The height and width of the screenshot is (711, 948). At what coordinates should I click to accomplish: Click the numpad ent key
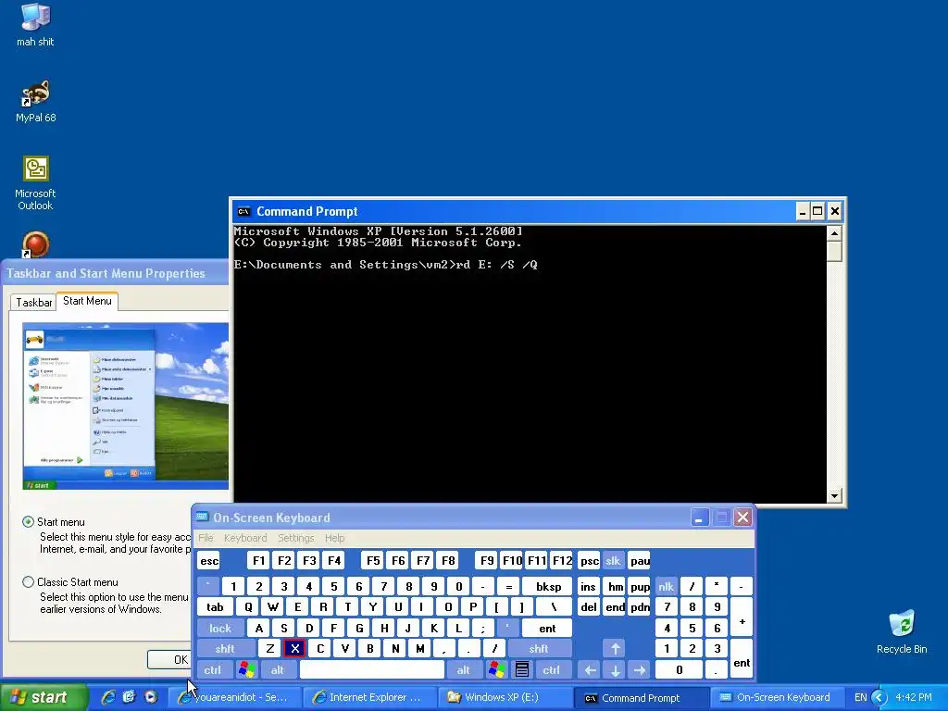click(x=742, y=659)
